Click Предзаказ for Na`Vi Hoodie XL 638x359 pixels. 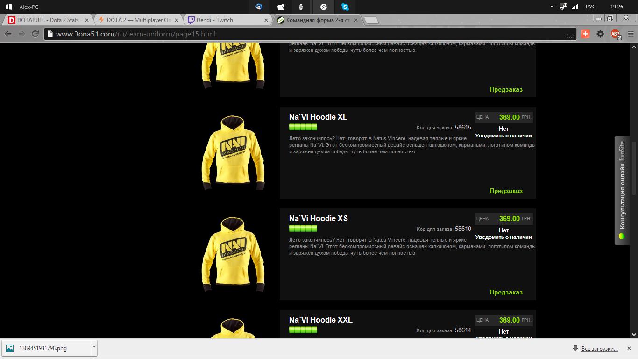click(x=506, y=191)
